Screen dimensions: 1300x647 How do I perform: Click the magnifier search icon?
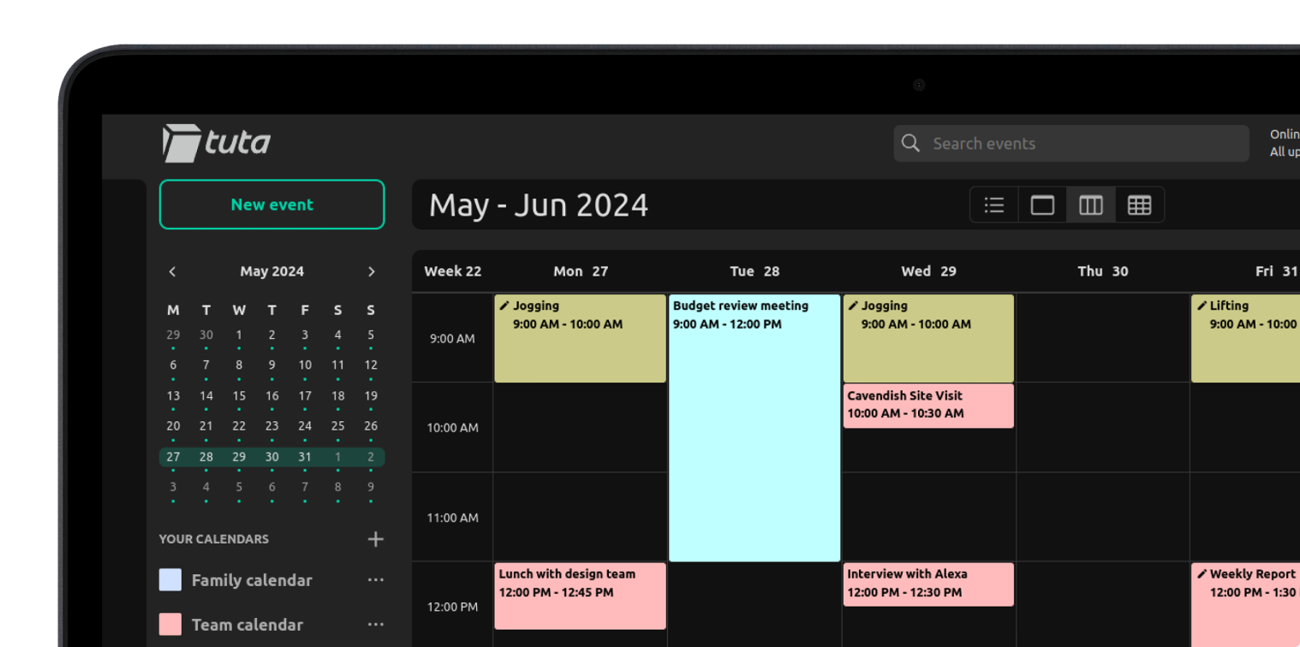[x=910, y=143]
